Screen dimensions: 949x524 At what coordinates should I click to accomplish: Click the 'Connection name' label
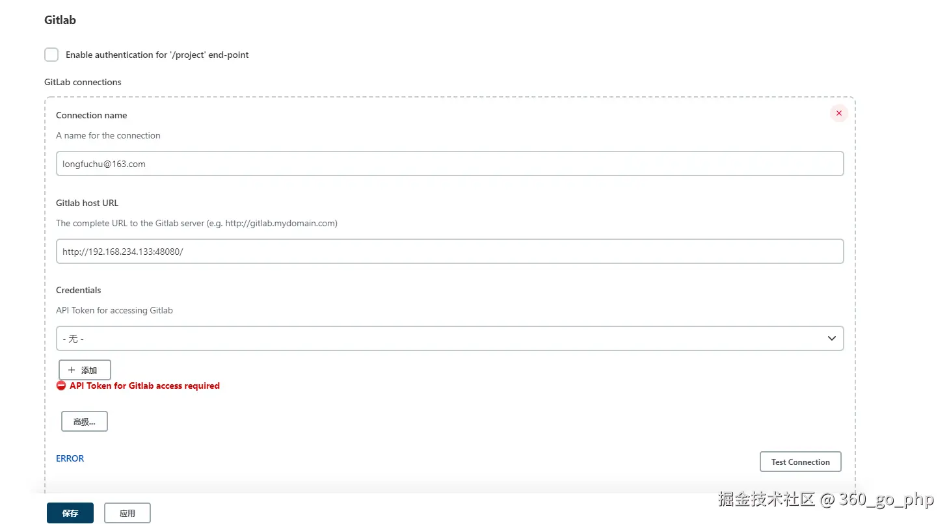coord(92,115)
